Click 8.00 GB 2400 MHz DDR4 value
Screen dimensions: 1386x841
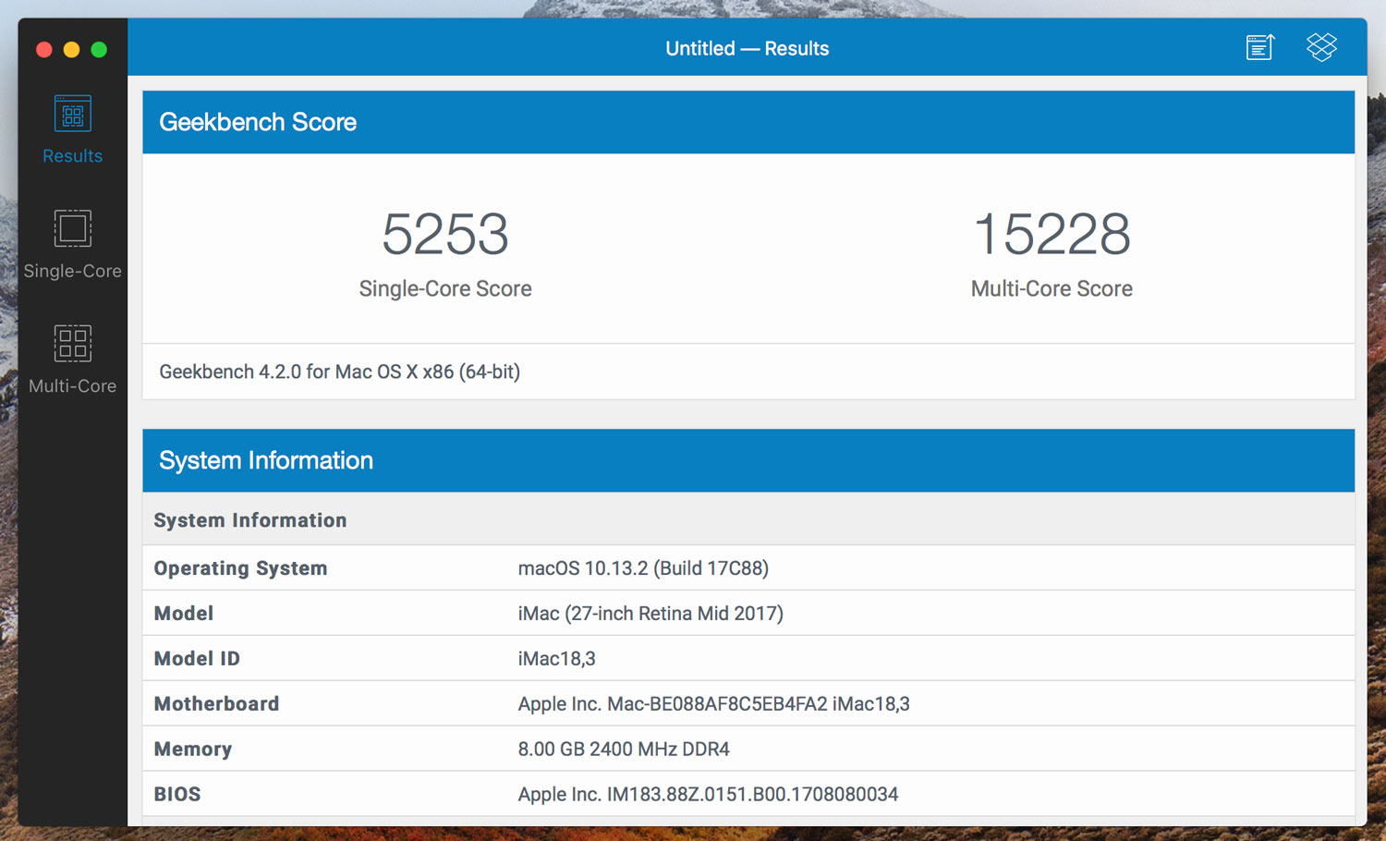coord(624,750)
